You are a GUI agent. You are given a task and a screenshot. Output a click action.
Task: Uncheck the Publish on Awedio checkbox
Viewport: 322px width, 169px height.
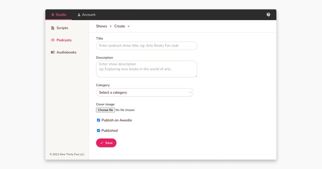coord(99,120)
